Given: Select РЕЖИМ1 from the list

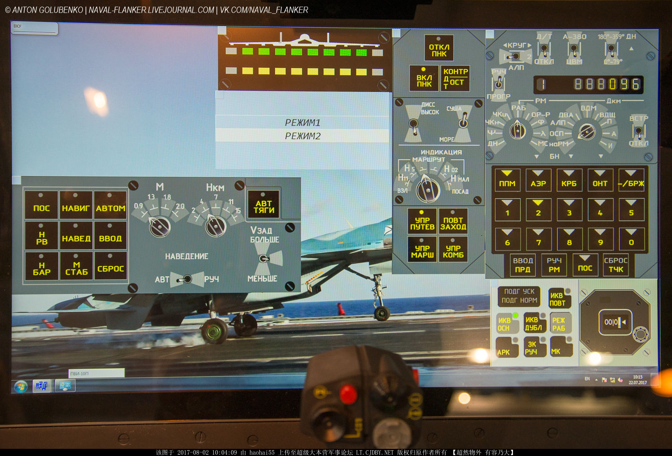Looking at the screenshot, I should [302, 122].
